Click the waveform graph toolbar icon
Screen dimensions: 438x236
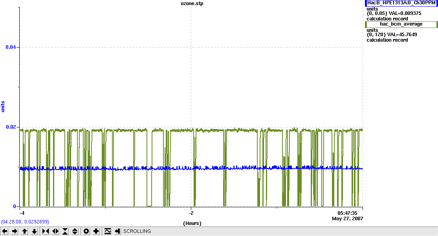108,231
